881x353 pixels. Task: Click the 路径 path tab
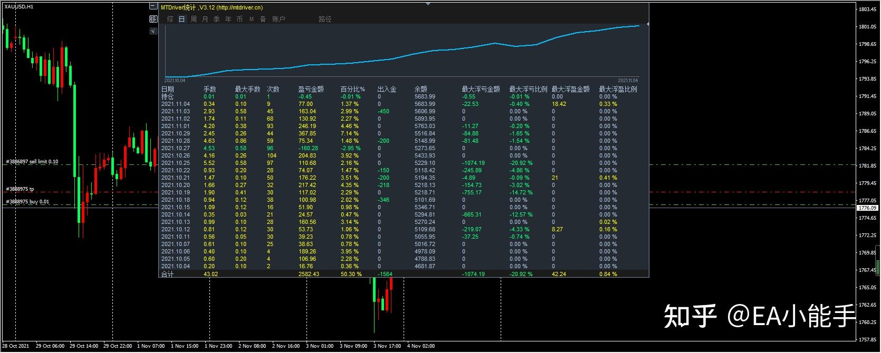325,19
